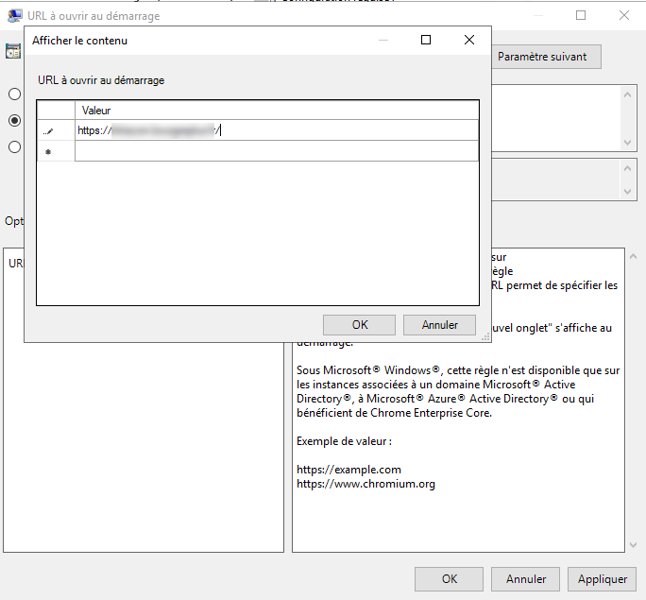
Task: Go to "Paramètre suivant"
Action: pyautogui.click(x=542, y=57)
